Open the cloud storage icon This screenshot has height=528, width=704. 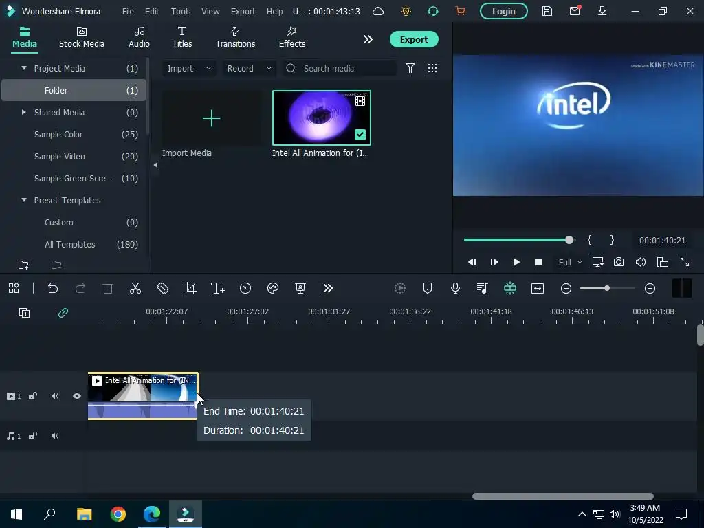378,11
